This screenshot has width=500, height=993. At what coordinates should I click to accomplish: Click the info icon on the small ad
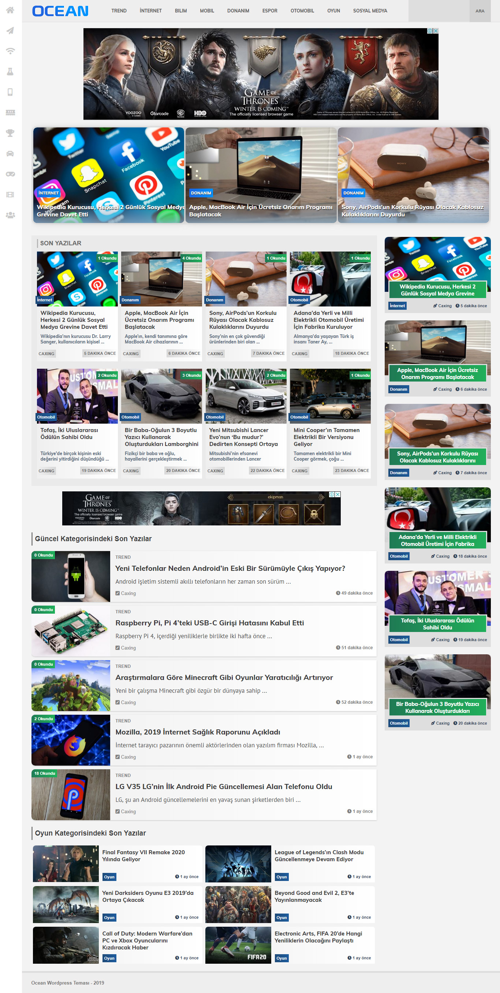click(x=332, y=494)
